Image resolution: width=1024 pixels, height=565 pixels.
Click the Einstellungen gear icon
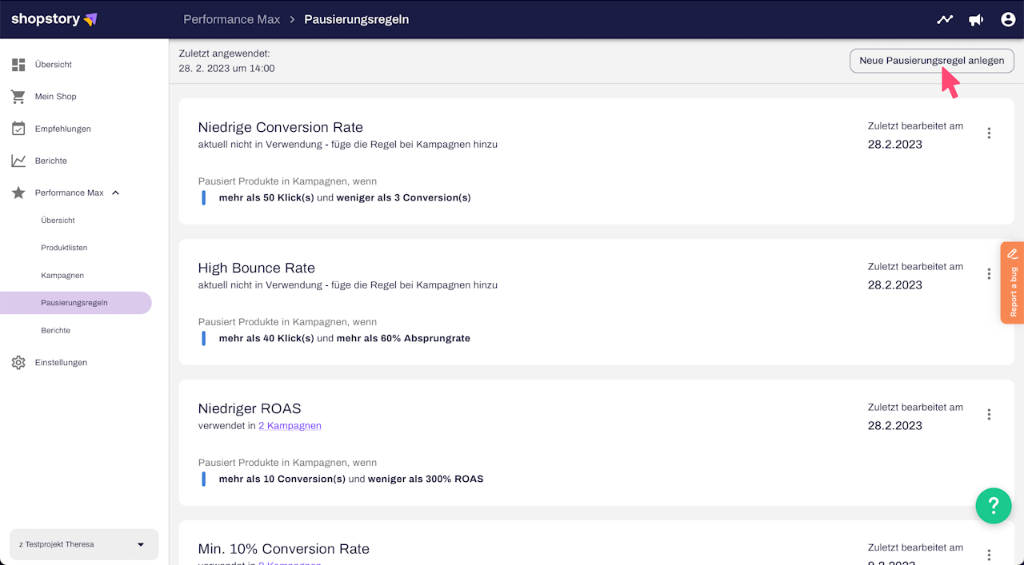(x=18, y=363)
